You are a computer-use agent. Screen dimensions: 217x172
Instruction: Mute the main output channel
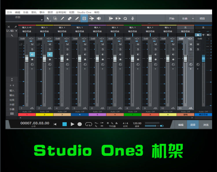198,44
